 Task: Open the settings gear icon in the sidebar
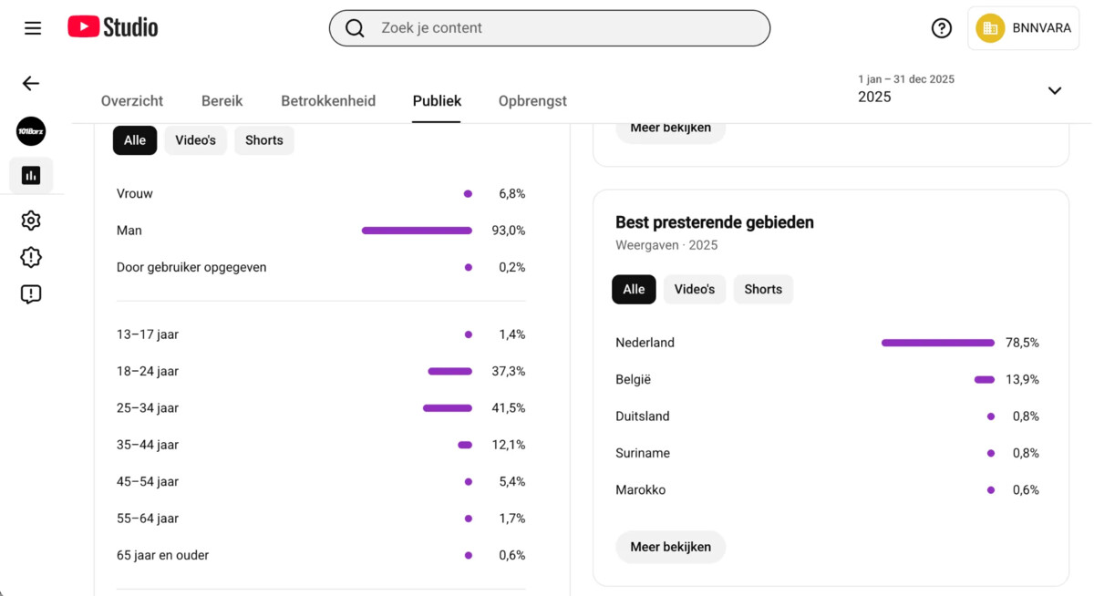tap(31, 221)
